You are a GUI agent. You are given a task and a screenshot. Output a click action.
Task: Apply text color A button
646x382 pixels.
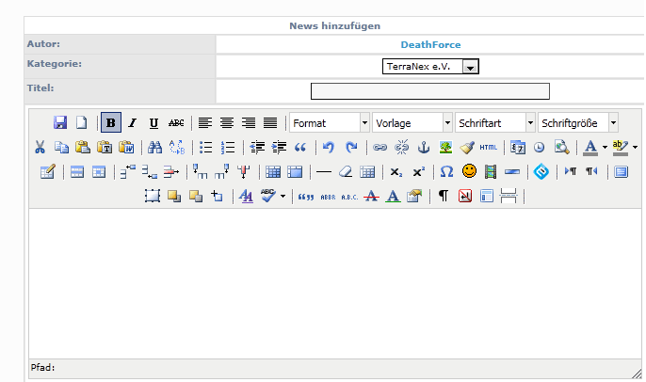tap(590, 147)
